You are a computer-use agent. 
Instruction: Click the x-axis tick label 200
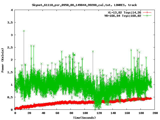pyautogui.click(x=155, y=113)
